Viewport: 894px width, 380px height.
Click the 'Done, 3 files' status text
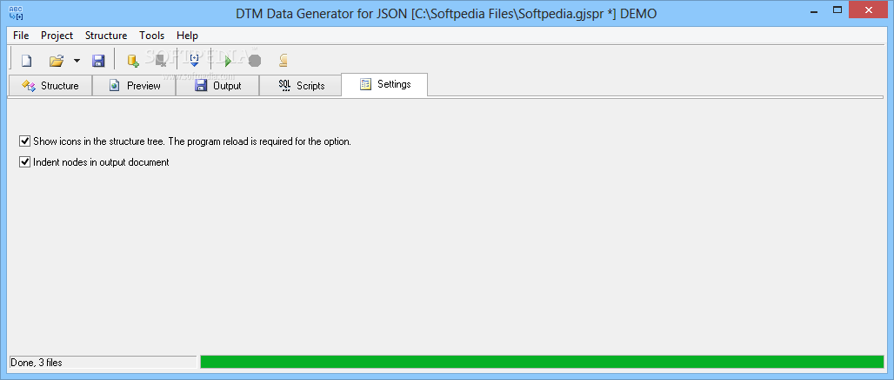[x=37, y=363]
